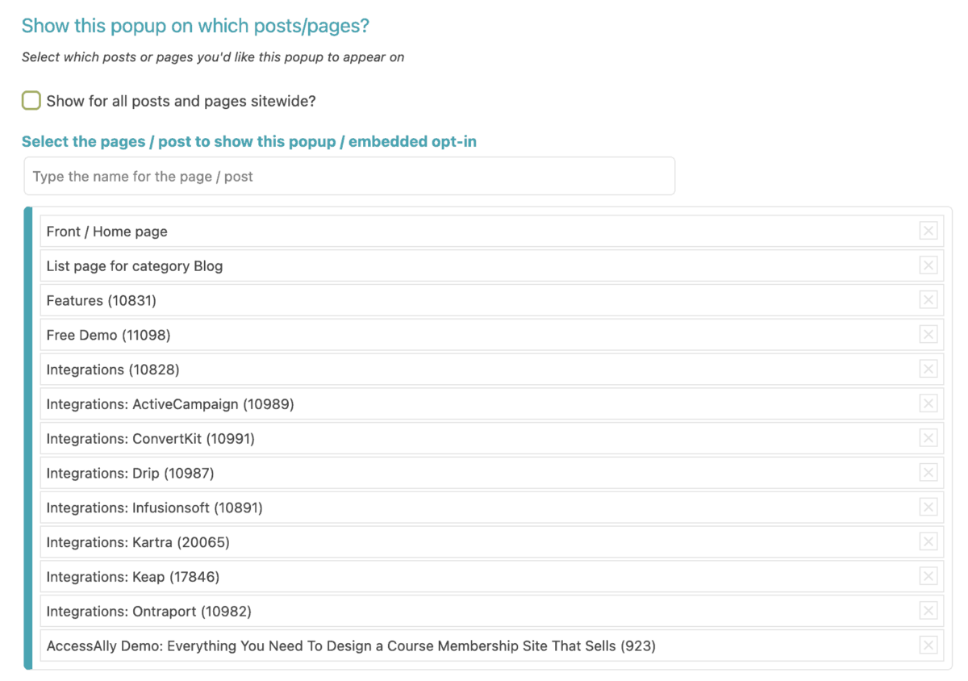Enable showing popup on all posts sitewide

[x=31, y=100]
